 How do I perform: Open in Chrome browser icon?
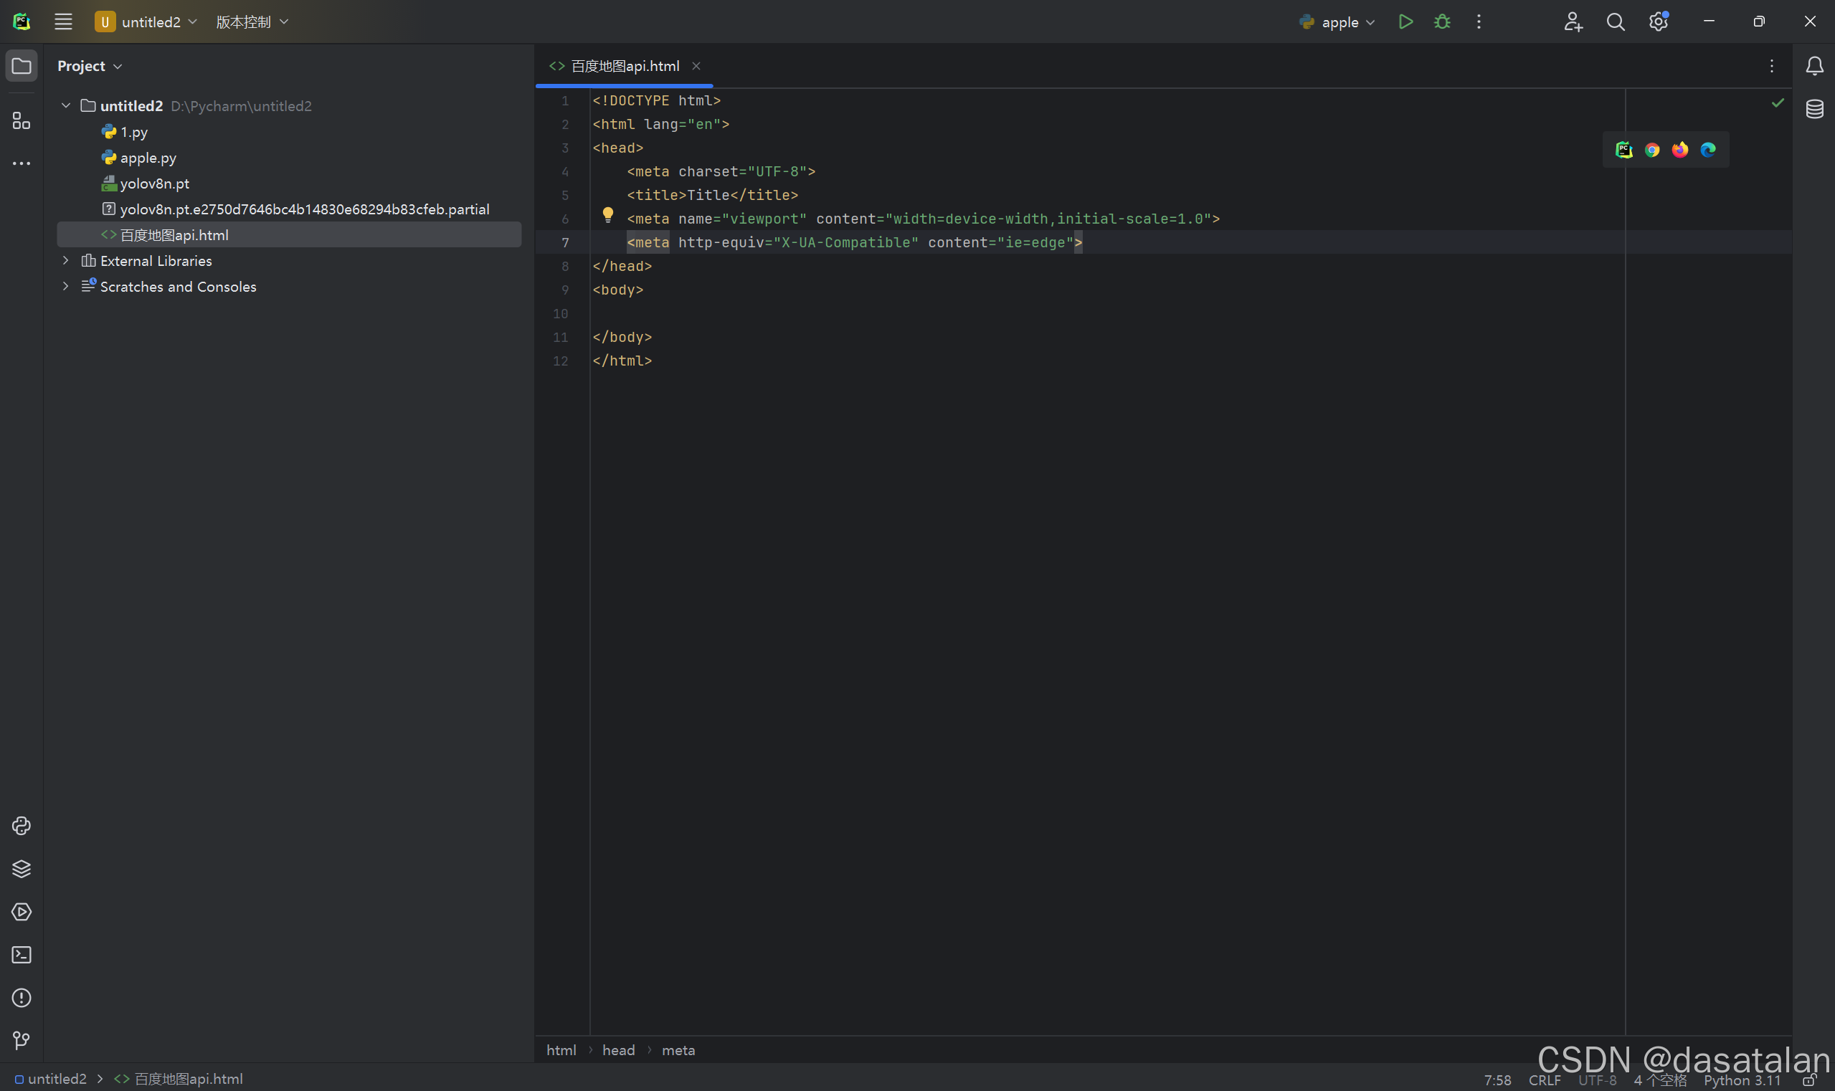click(1652, 150)
